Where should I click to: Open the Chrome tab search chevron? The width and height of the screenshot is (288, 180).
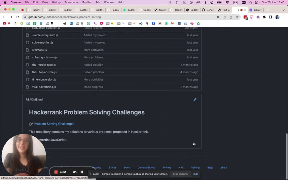click(x=283, y=10)
